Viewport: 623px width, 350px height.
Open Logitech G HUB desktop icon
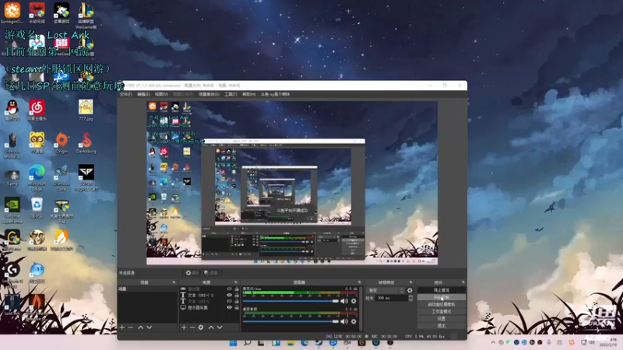tap(12, 273)
